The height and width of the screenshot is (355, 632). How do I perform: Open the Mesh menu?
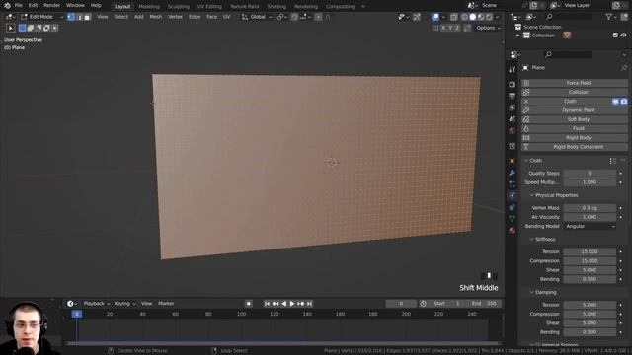click(x=156, y=17)
